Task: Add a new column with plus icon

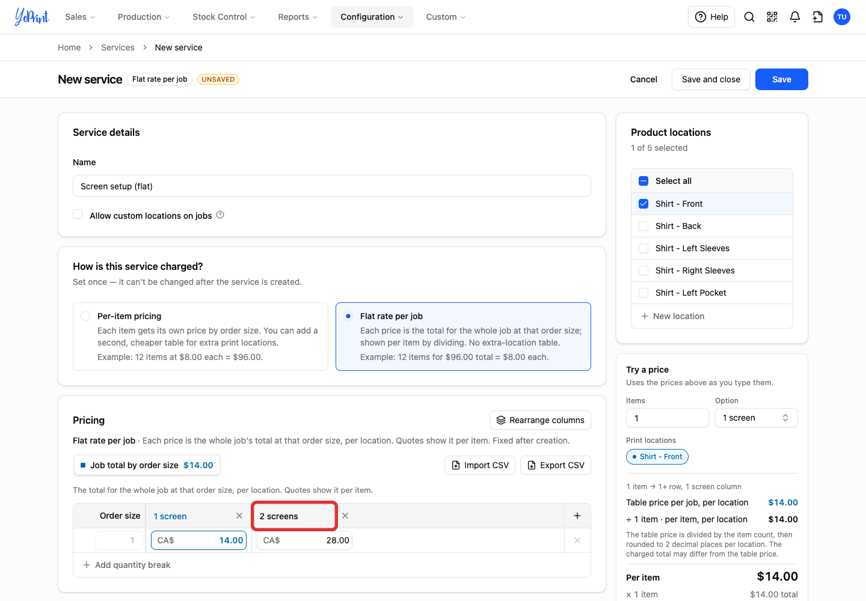Action: coord(577,516)
